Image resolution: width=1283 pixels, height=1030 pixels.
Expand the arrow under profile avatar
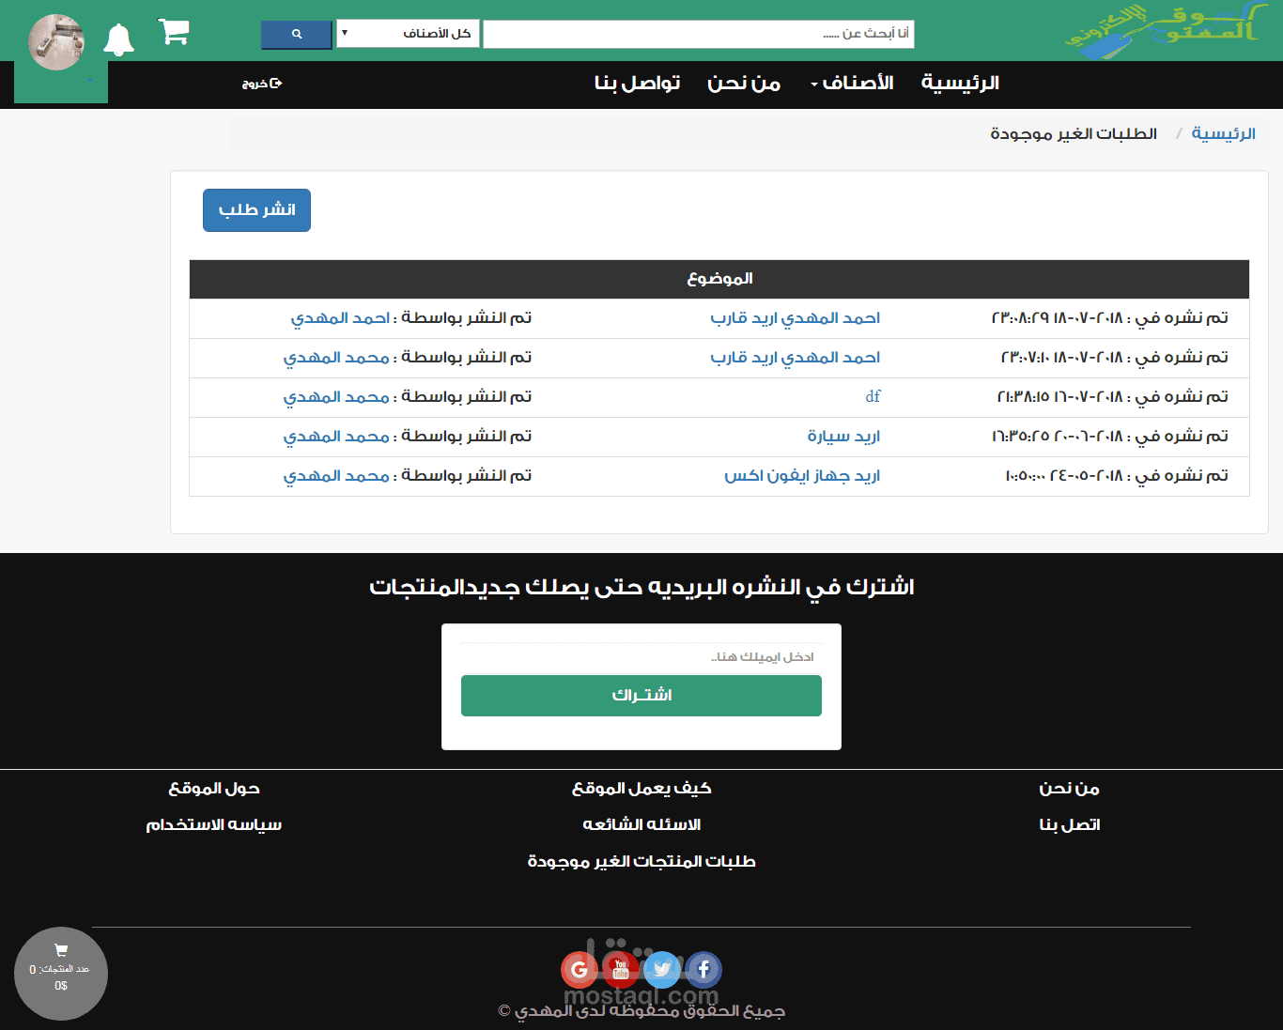pyautogui.click(x=90, y=81)
